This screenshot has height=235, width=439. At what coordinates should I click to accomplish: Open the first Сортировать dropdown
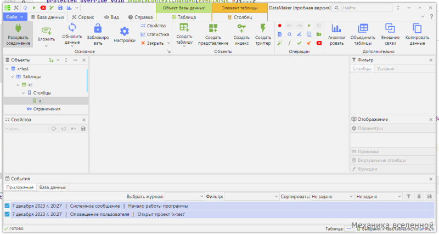pyautogui.click(x=332, y=197)
